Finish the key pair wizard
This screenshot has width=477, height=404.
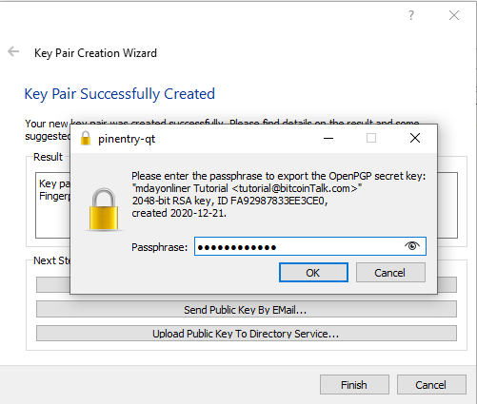[354, 385]
